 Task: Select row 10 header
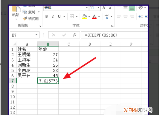[x=13, y=97]
